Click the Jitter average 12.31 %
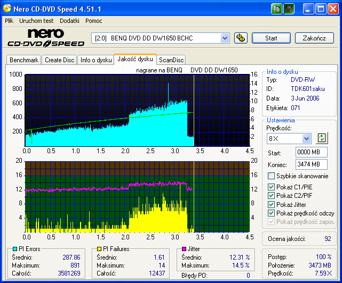Viewport: 342px width, 283px height. point(240,257)
